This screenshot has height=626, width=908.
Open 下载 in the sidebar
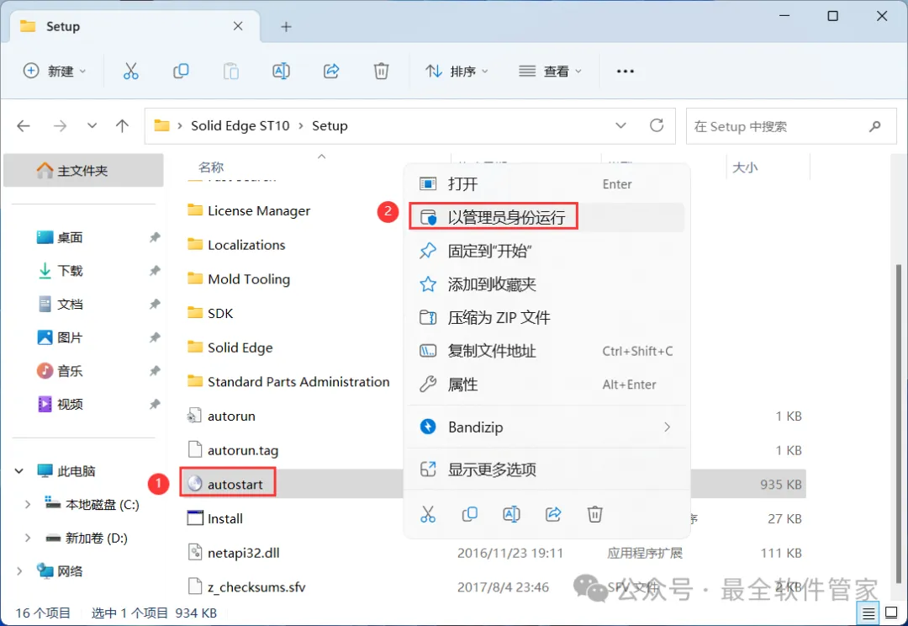[70, 271]
